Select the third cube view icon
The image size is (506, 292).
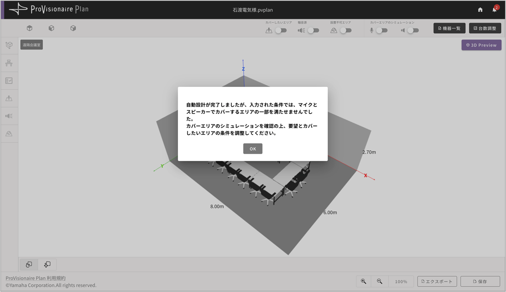[x=73, y=28]
